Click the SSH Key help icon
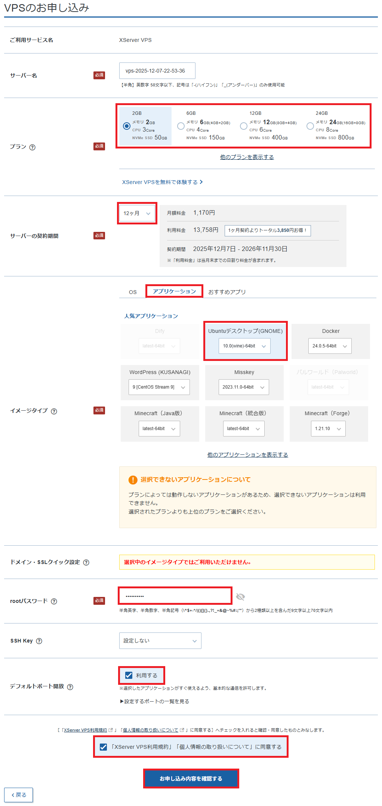The width and height of the screenshot is (382, 806). (39, 641)
